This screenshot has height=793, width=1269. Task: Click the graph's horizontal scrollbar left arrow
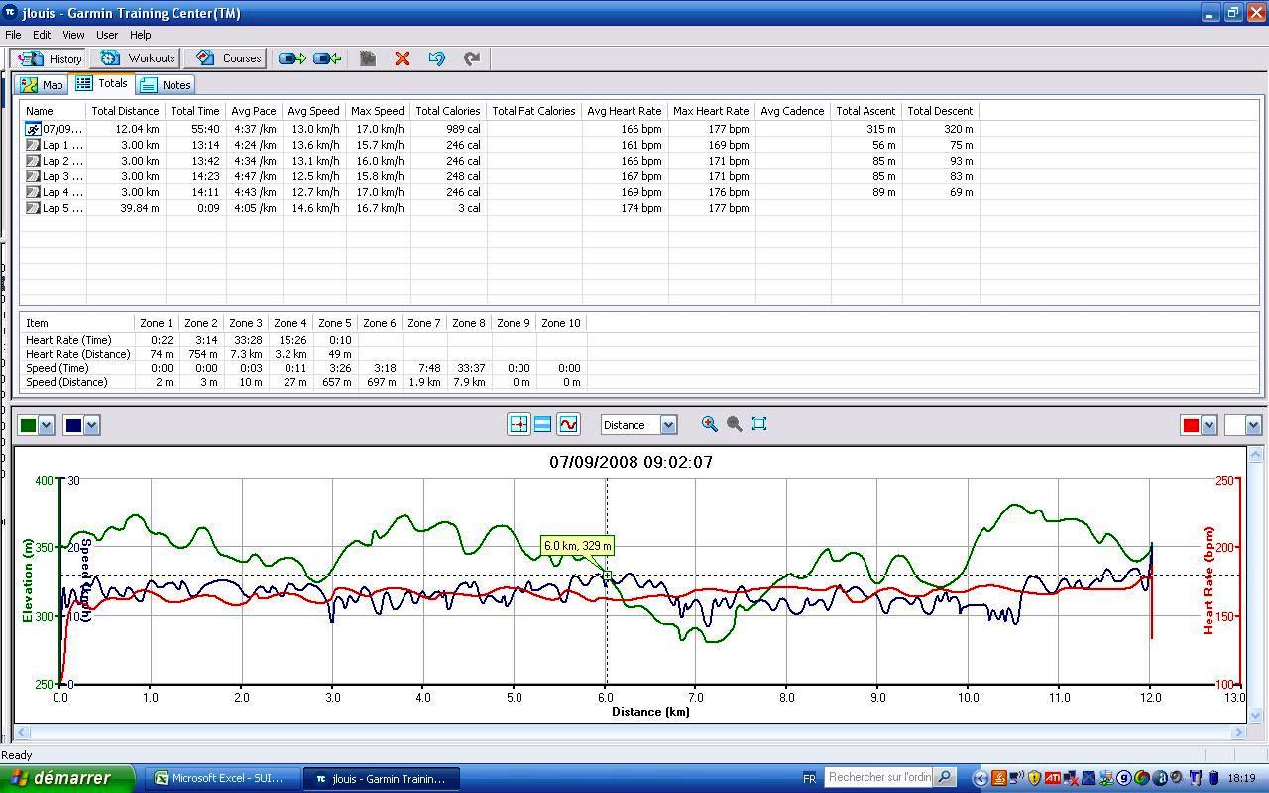tap(22, 733)
